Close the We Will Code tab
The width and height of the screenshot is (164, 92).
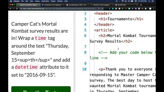(x=137, y=5)
